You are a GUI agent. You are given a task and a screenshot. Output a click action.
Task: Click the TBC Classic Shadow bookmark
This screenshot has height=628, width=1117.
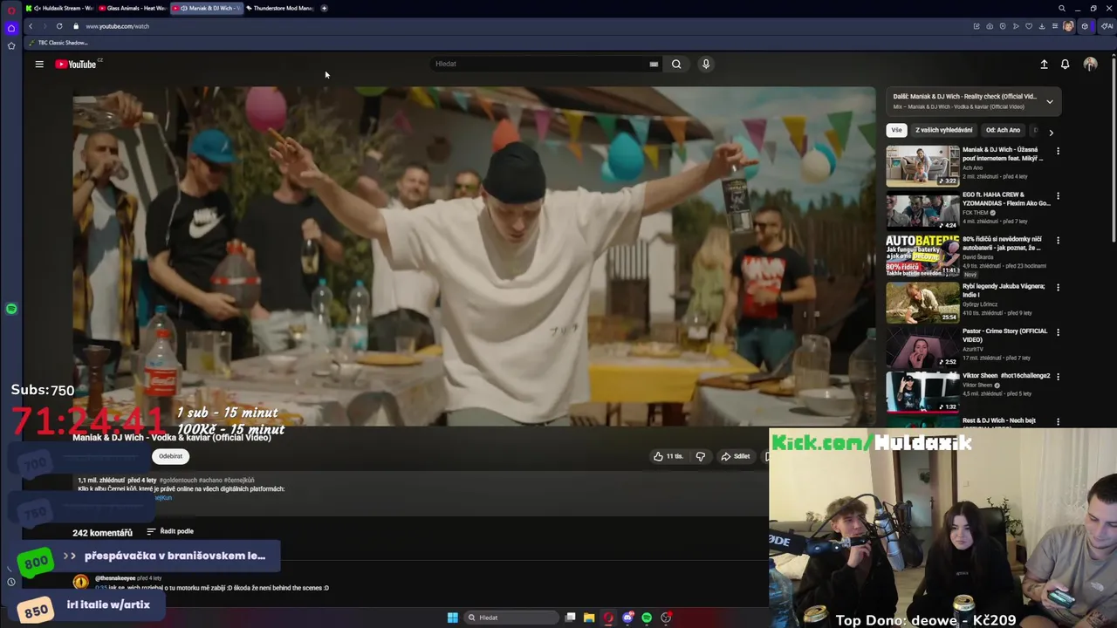coord(58,43)
